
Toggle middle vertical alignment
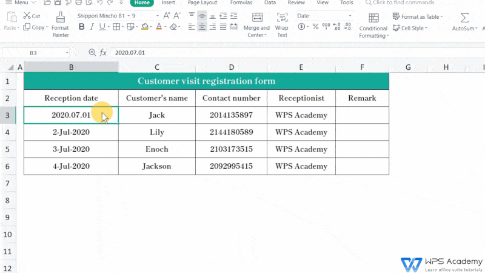pyautogui.click(x=202, y=16)
